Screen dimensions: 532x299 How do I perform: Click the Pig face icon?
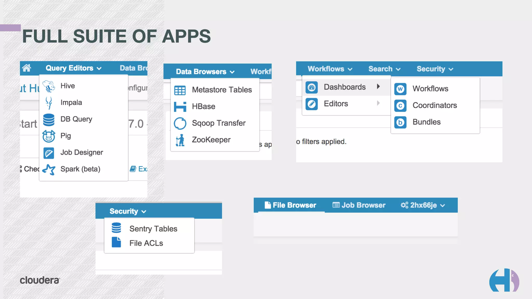click(49, 136)
